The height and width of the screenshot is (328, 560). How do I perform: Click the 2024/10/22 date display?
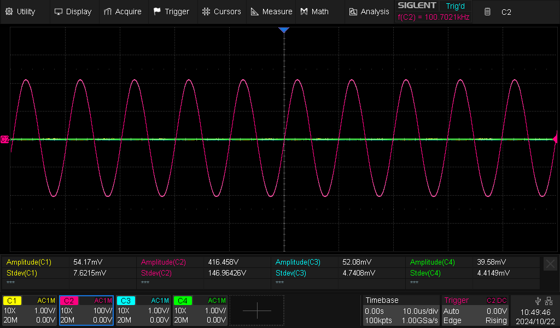click(535, 321)
